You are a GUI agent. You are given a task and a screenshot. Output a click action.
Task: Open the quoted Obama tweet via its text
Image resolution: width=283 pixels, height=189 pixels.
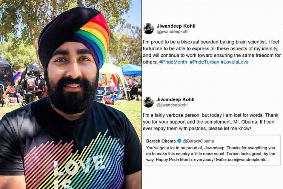pos(211,154)
